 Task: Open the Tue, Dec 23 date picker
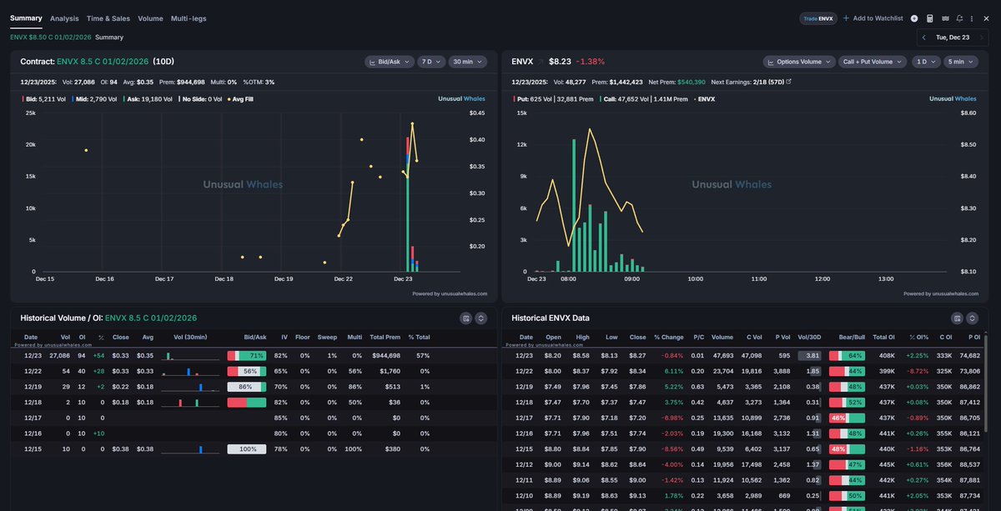pos(953,37)
